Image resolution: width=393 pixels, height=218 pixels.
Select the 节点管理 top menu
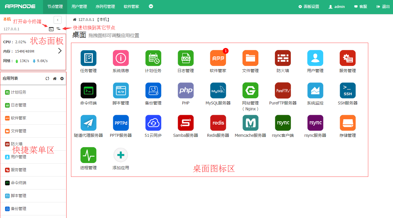click(x=55, y=7)
